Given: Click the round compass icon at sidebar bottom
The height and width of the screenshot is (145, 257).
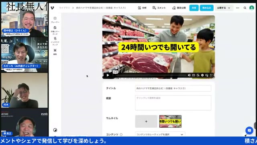Looking at the screenshot, I should coord(55,130).
